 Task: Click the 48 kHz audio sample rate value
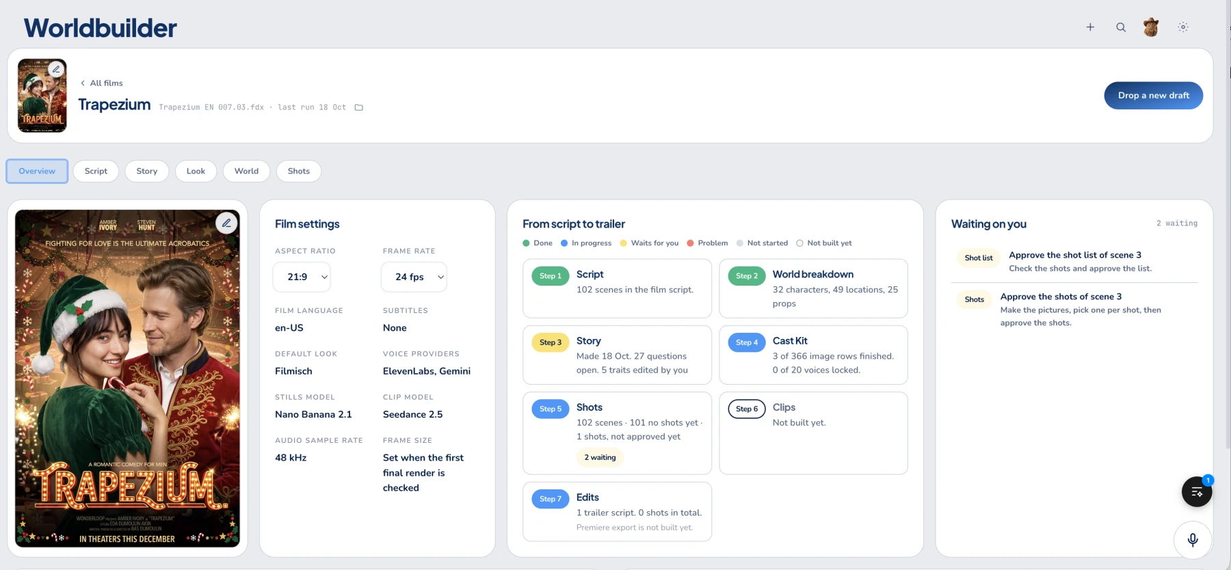click(291, 458)
